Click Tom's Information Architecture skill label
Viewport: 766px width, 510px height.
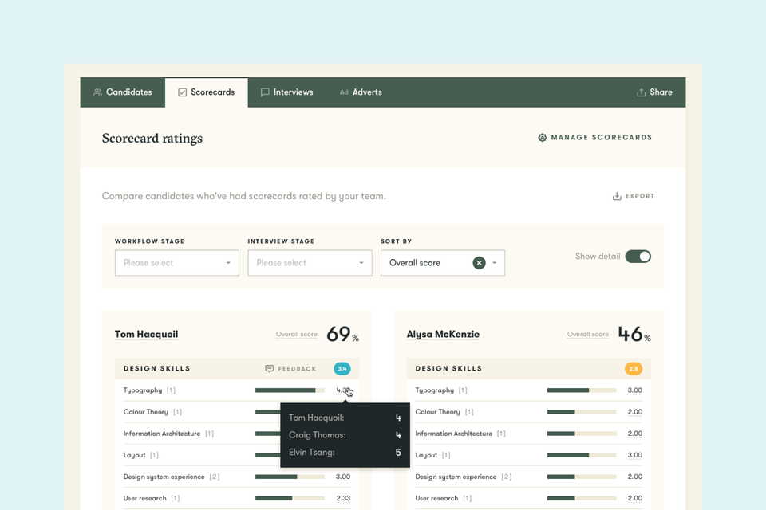click(x=162, y=433)
